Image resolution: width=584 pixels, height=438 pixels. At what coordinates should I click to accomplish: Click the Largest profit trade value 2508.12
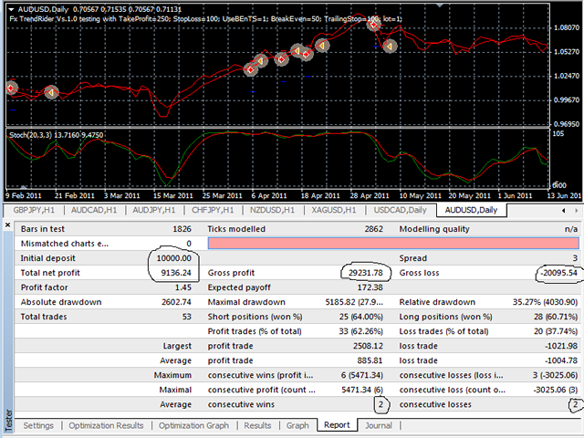pos(368,346)
